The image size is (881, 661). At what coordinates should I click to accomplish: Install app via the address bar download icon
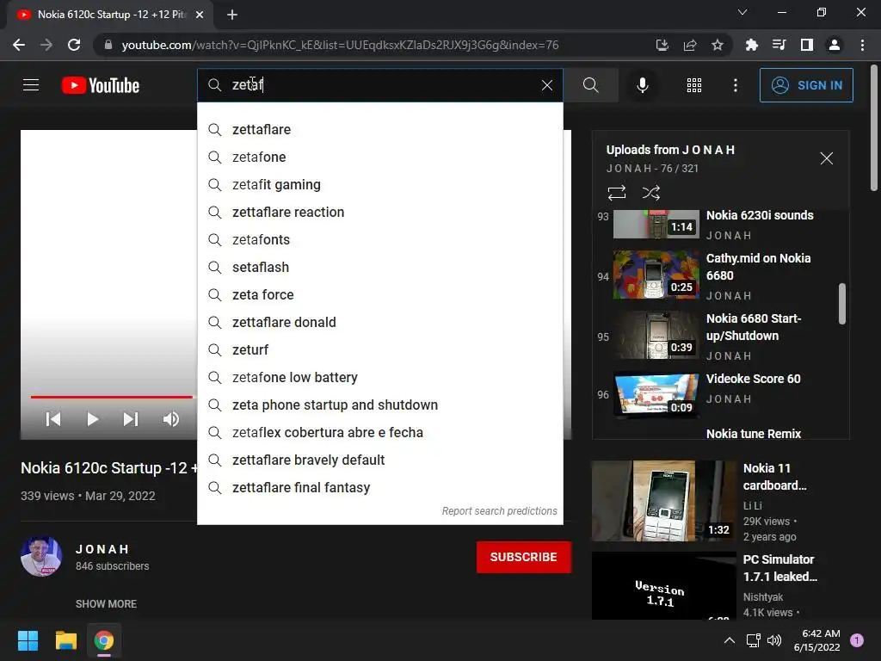[662, 45]
